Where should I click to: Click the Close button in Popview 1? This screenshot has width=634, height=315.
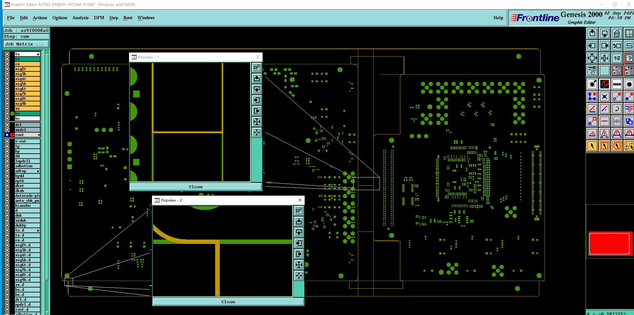196,187
